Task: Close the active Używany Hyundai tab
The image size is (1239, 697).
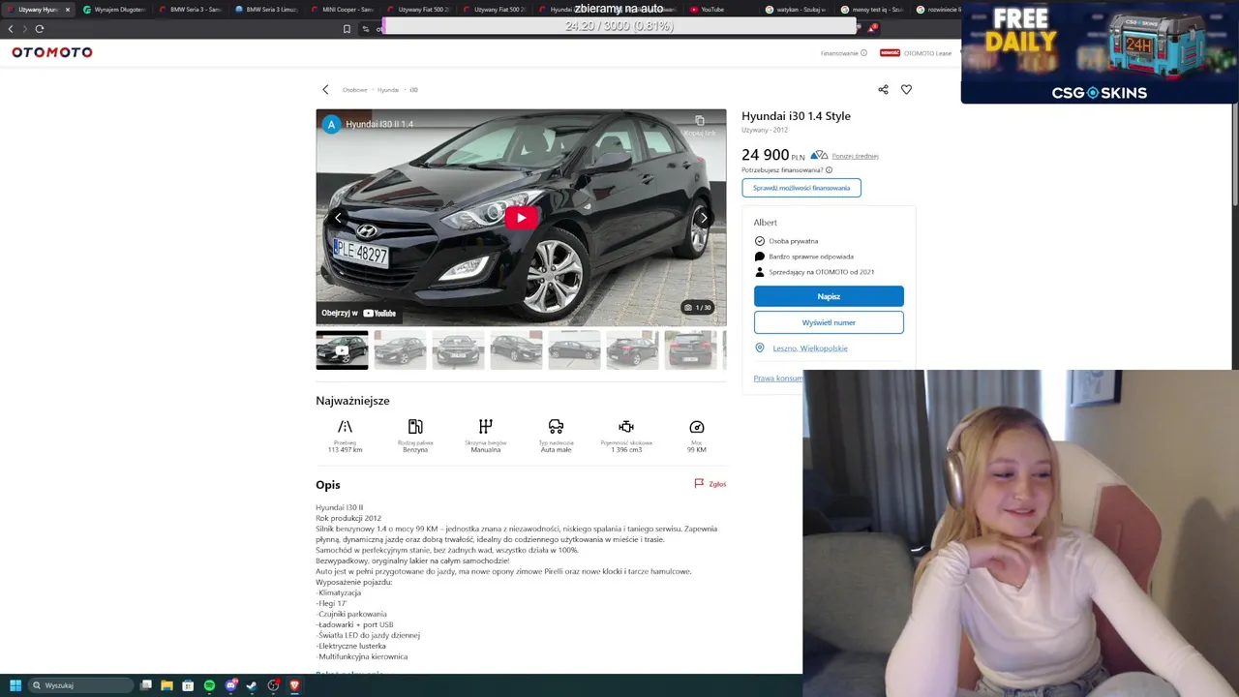Action: [x=68, y=10]
